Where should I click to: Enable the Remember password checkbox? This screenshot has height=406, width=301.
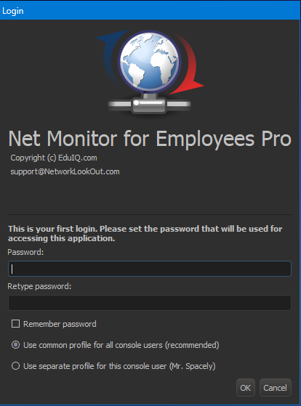(x=15, y=324)
